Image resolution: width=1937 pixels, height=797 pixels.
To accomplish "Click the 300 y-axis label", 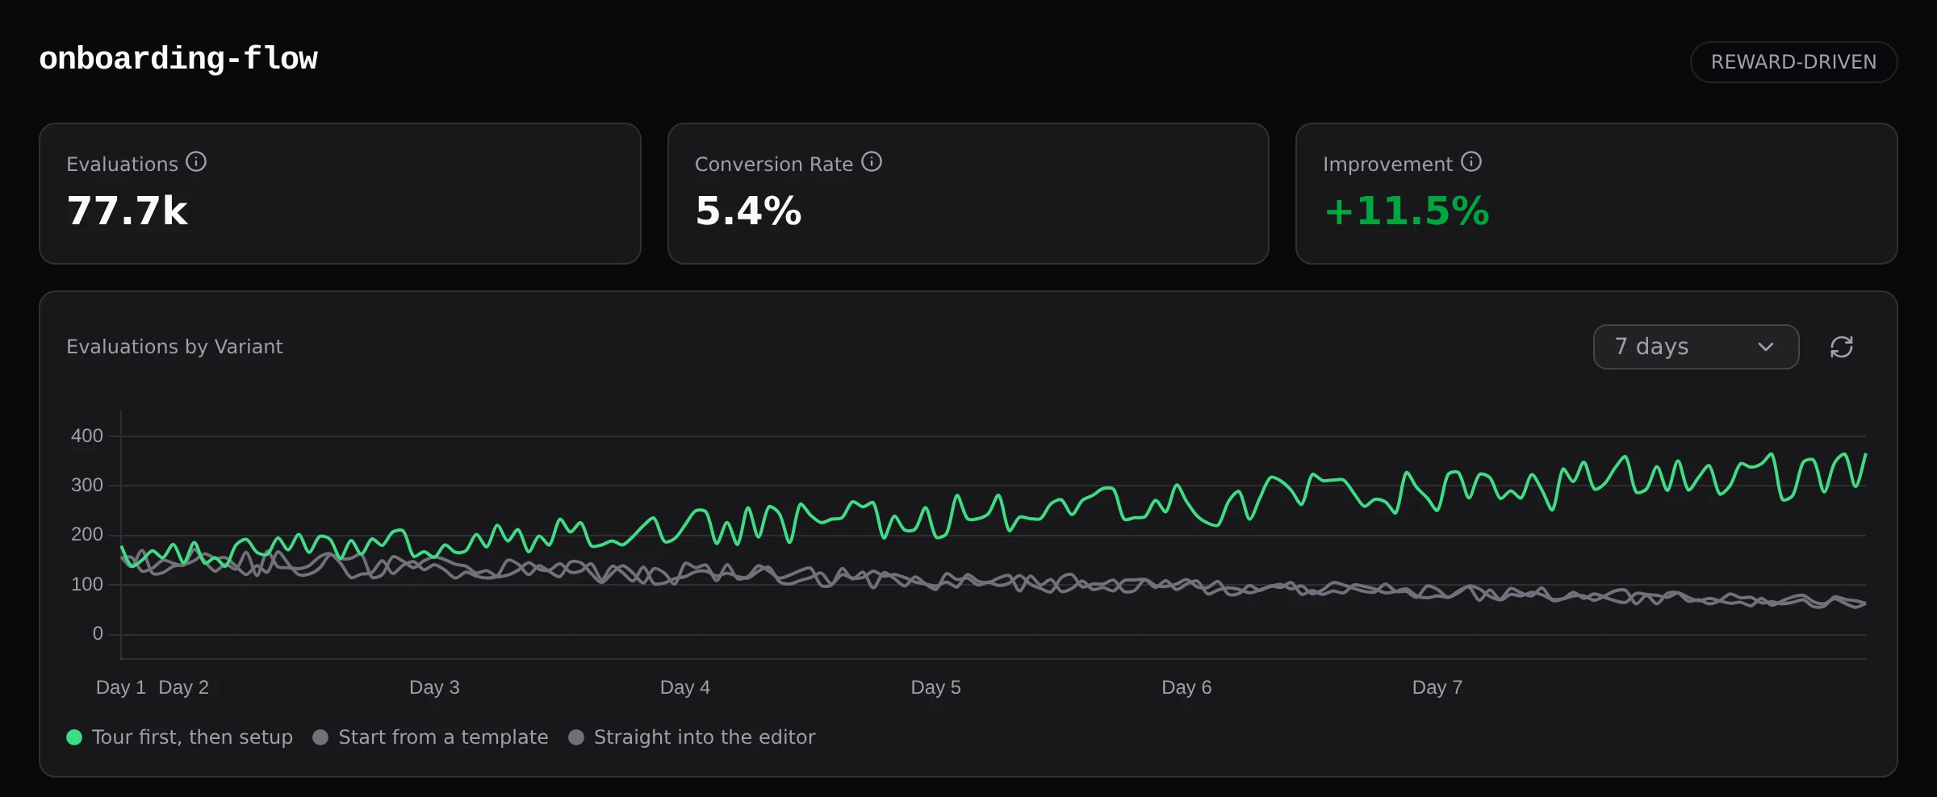I will pyautogui.click(x=87, y=486).
